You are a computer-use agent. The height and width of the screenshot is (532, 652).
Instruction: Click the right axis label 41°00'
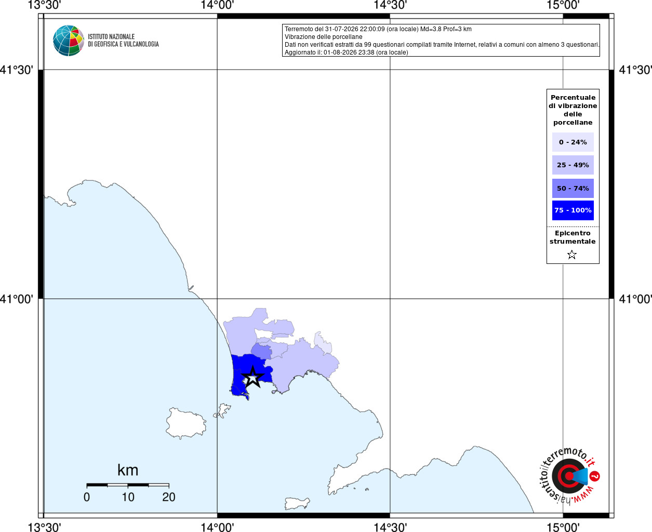635,299
